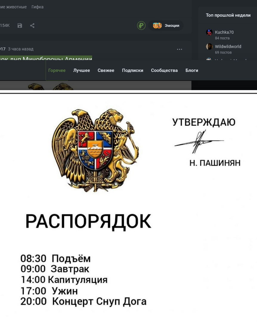The height and width of the screenshot is (327, 257).
Task: Open Wildwildworld's avatar in the weekly top
Action: tap(209, 47)
